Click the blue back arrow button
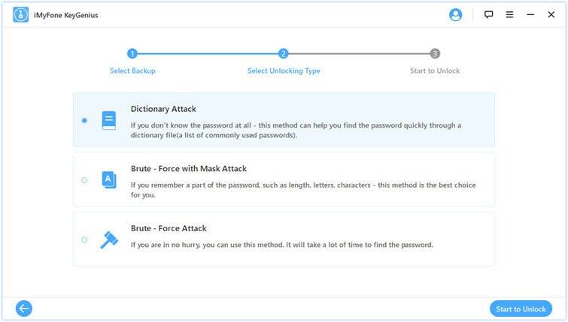The width and height of the screenshot is (568, 322). point(24,308)
